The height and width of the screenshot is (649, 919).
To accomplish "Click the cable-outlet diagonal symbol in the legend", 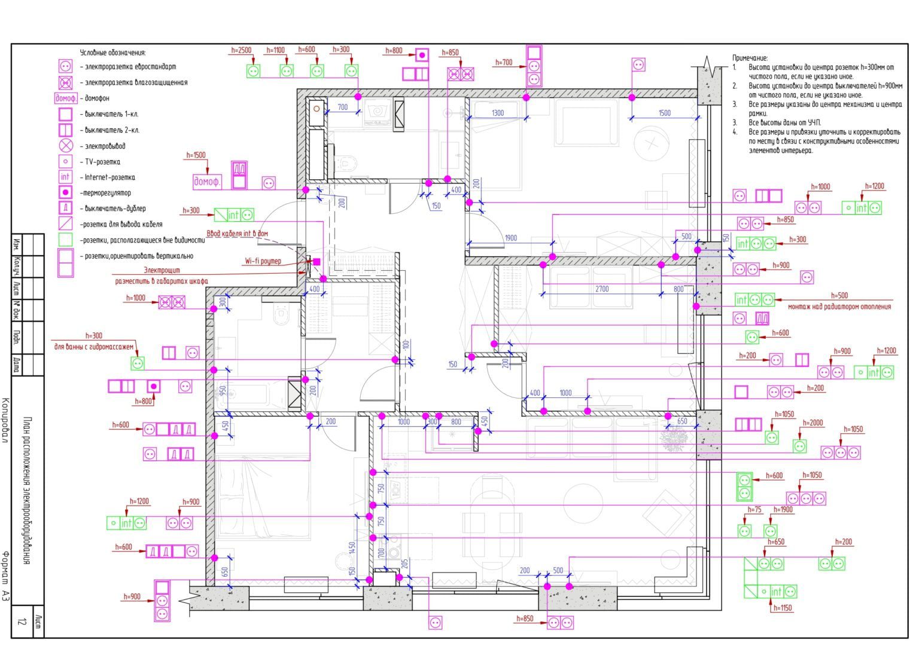I will pyautogui.click(x=65, y=224).
